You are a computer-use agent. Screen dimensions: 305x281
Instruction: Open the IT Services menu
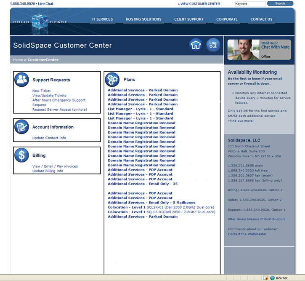(103, 19)
